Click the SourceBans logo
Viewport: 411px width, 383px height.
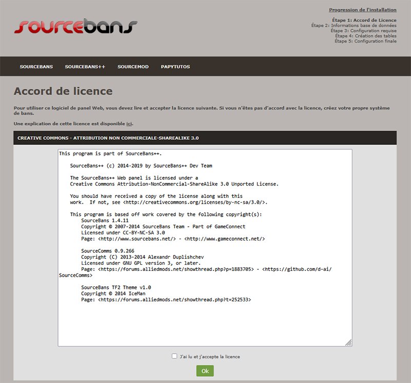point(76,27)
